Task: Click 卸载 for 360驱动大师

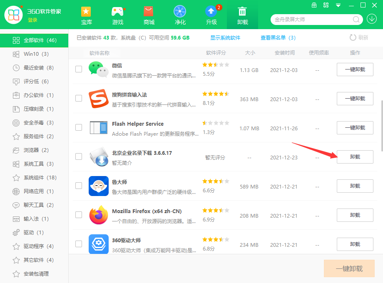Action: [355, 244]
